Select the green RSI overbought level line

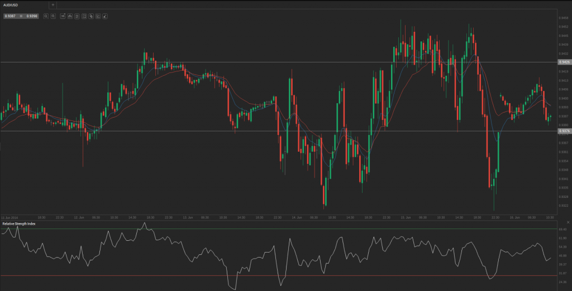click(279, 229)
